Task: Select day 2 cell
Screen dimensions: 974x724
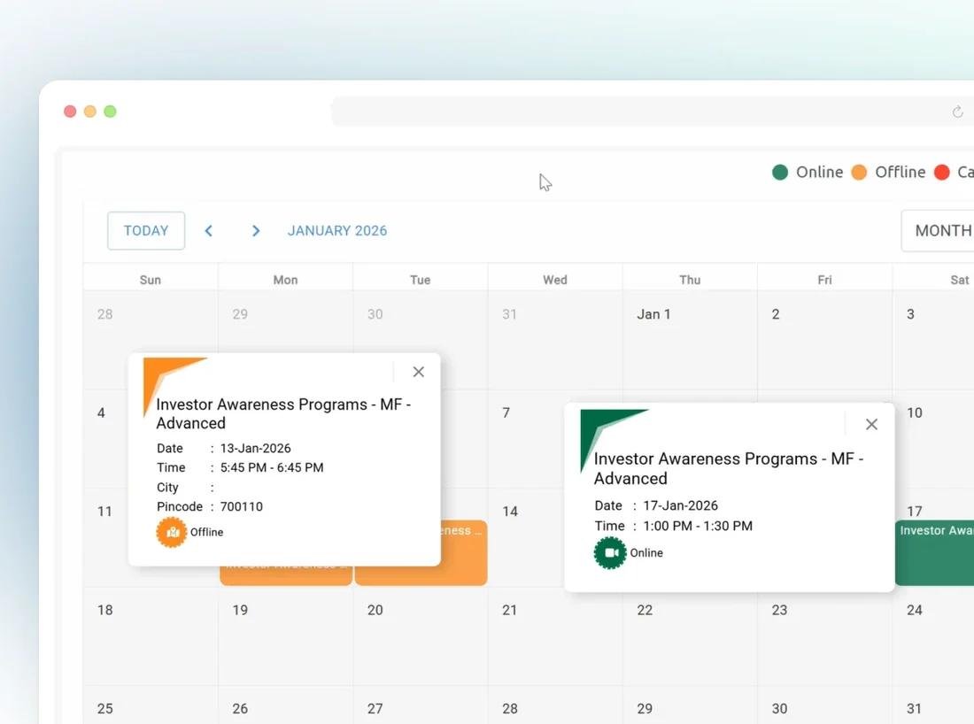Action: point(825,340)
